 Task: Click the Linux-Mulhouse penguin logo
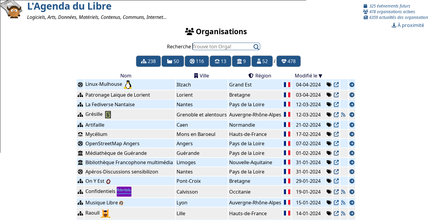tap(128, 85)
